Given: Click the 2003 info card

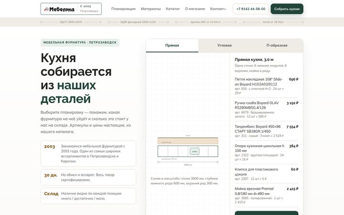Looking at the screenshot, I should [88, 153].
